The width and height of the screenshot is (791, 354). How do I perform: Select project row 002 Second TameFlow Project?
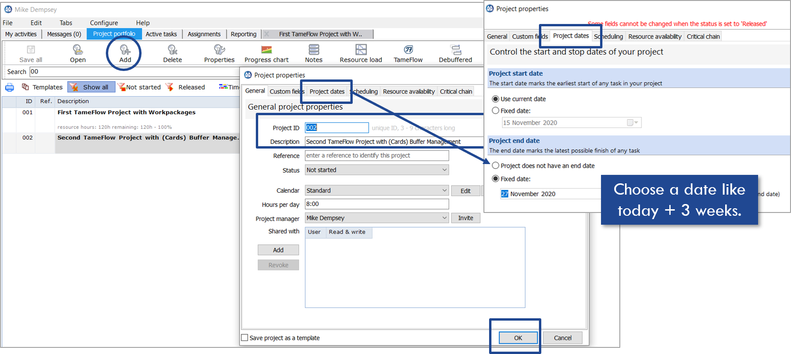tap(121, 143)
